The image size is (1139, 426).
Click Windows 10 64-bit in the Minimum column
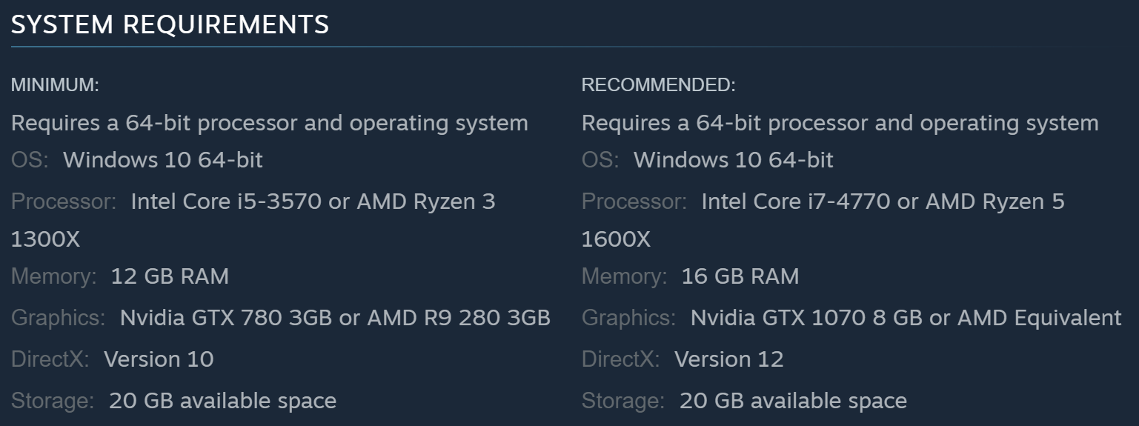pyautogui.click(x=163, y=159)
